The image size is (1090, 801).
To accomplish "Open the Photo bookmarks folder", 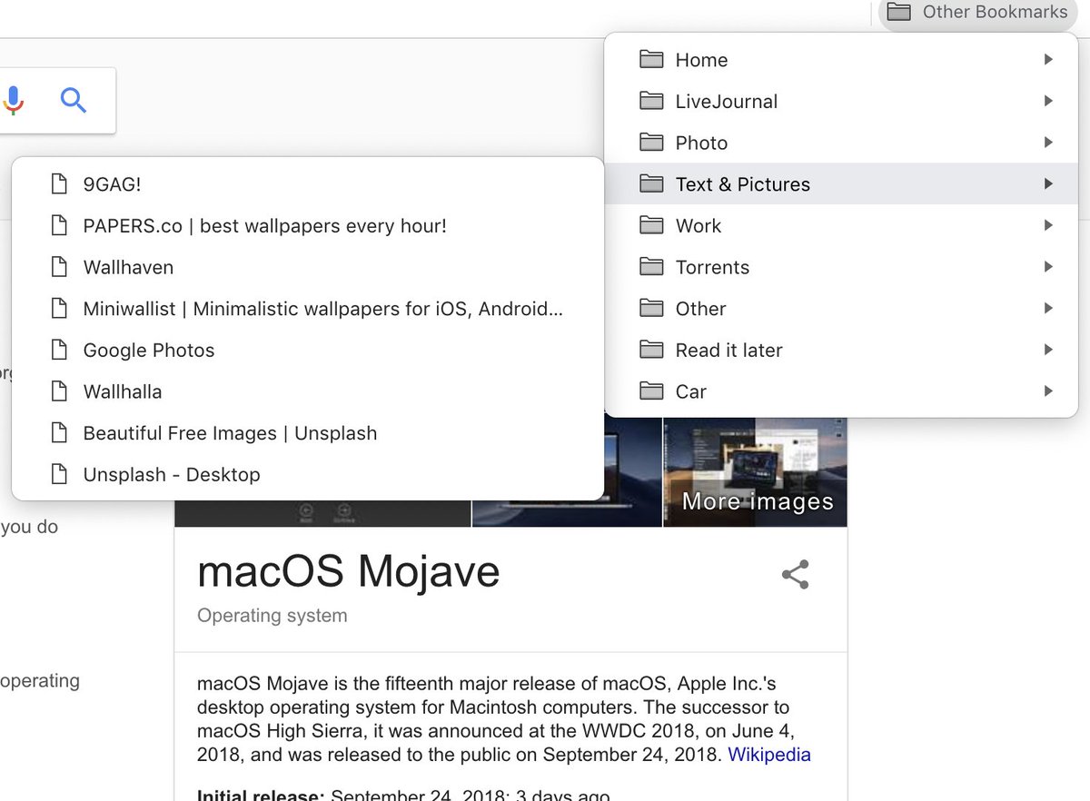I will pyautogui.click(x=841, y=143).
